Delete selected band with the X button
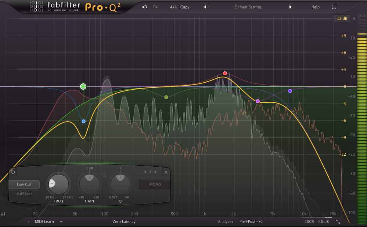Screen dimensions: 367x227 click(166, 172)
